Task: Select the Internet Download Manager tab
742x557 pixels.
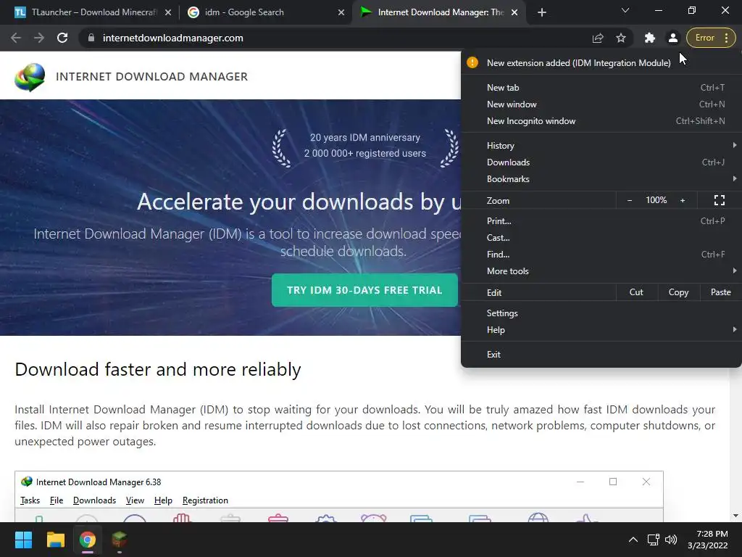Action: (x=438, y=12)
